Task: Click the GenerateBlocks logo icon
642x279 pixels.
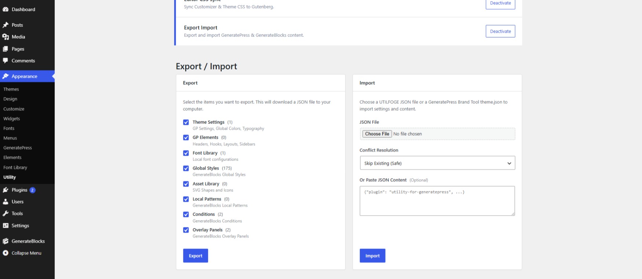Action: pos(6,241)
